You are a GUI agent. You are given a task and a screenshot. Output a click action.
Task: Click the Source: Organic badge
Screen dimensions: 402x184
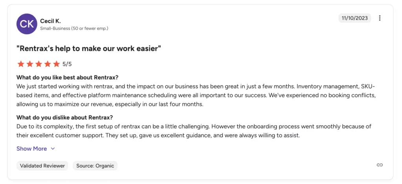click(x=95, y=166)
